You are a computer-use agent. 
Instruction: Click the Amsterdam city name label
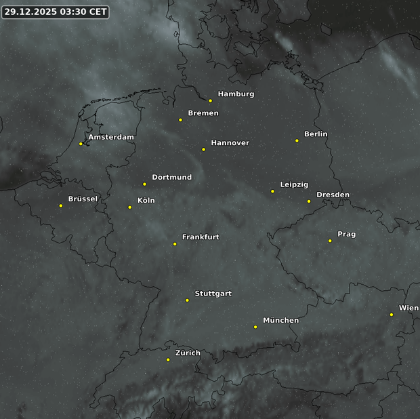click(111, 137)
